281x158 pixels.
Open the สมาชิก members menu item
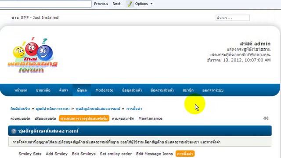pyautogui.click(x=188, y=90)
